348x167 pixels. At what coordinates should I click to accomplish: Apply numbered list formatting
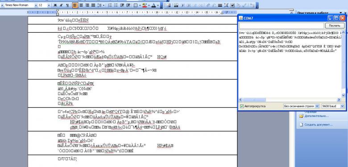[x=110, y=5]
